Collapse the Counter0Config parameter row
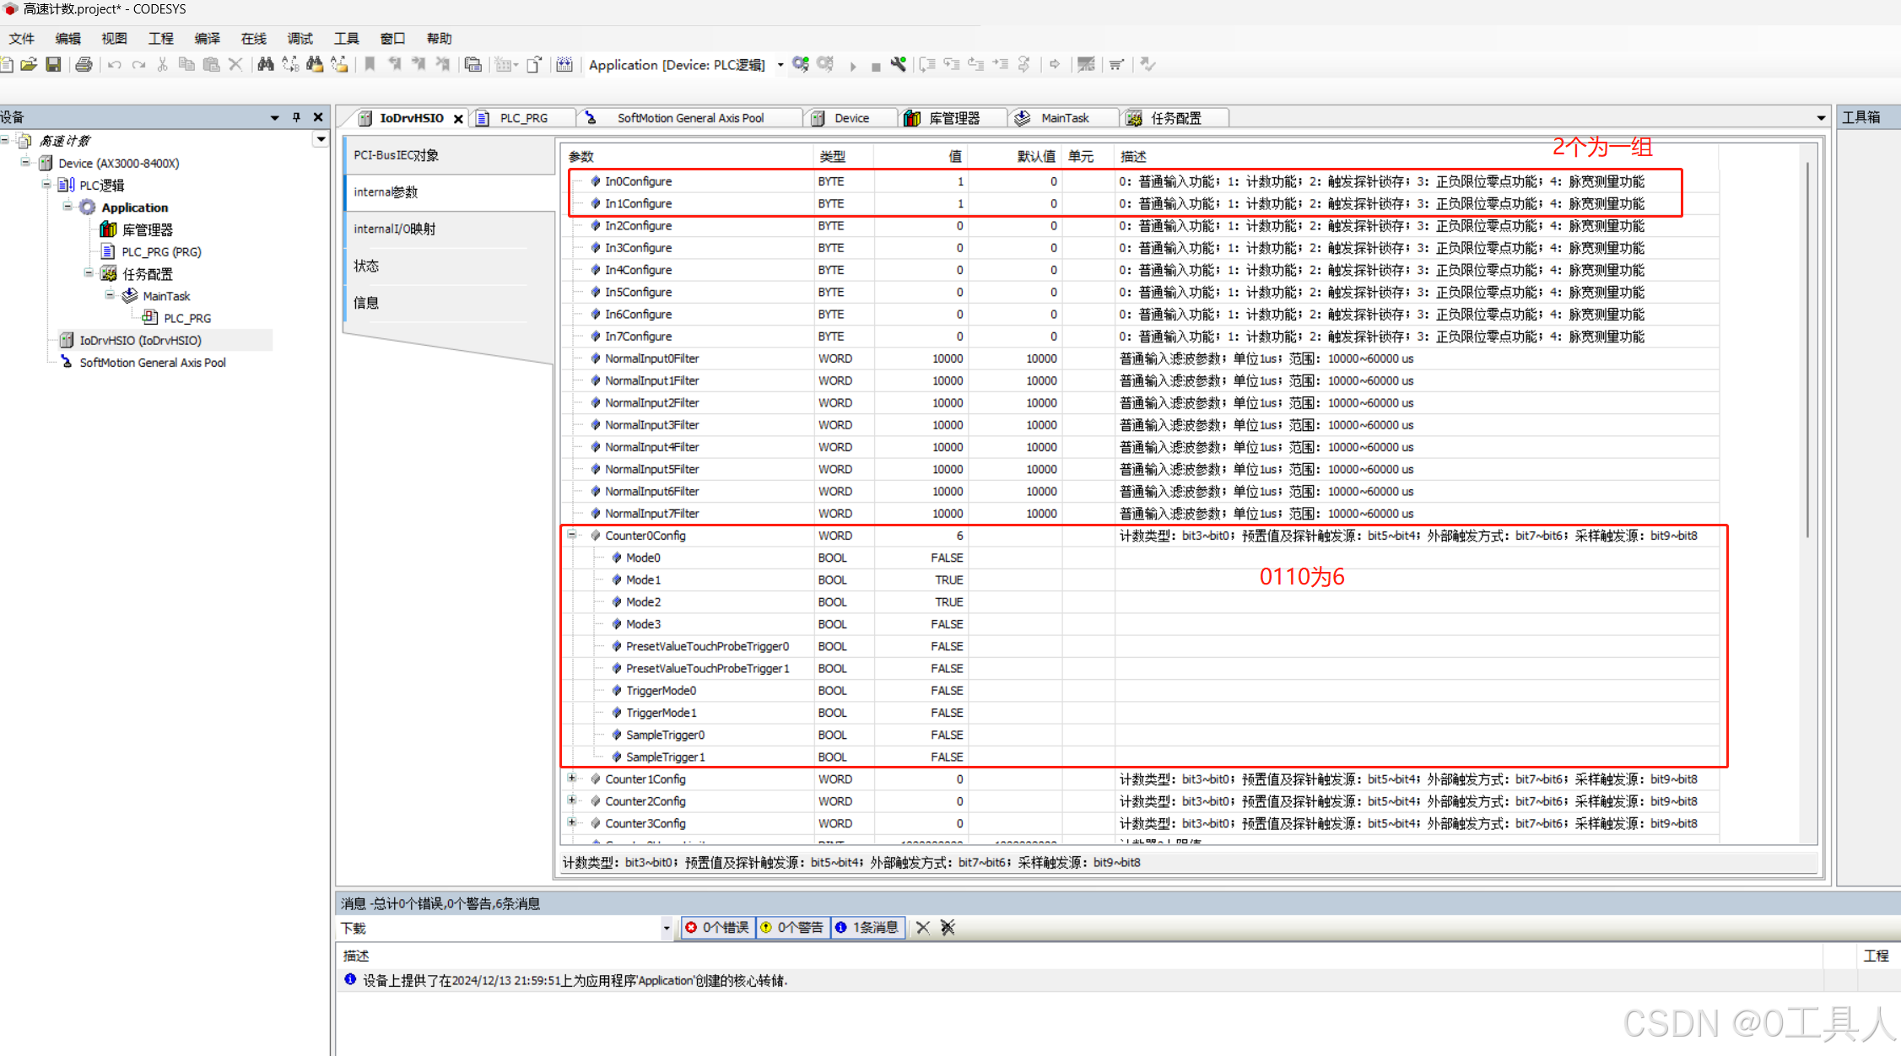The image size is (1901, 1056). pyautogui.click(x=572, y=535)
